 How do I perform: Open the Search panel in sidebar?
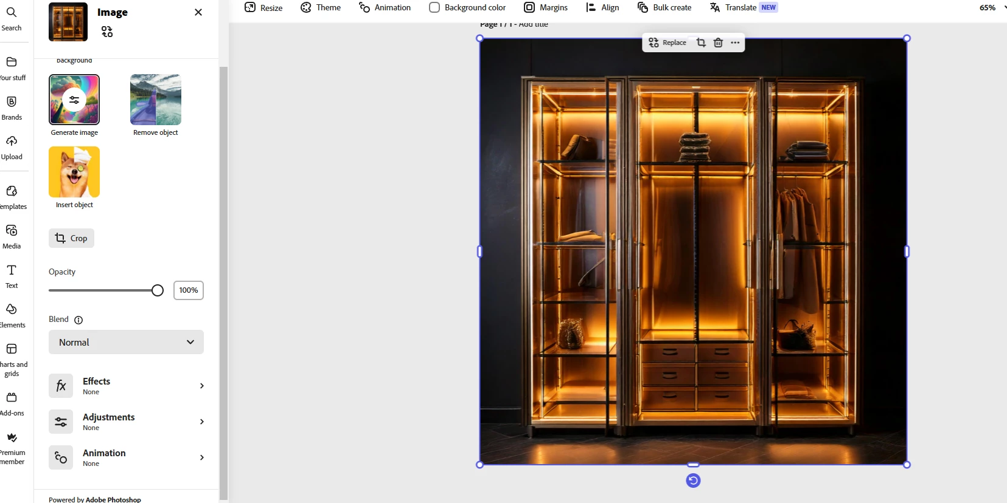[12, 19]
